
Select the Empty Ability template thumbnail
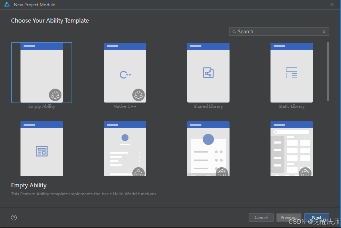(x=42, y=73)
